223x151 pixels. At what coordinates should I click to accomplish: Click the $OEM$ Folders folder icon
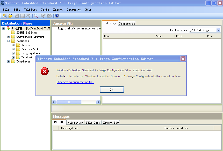(13, 33)
